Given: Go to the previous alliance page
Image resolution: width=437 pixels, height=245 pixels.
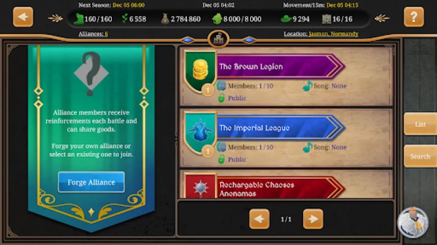Looking at the screenshot, I should click(259, 219).
